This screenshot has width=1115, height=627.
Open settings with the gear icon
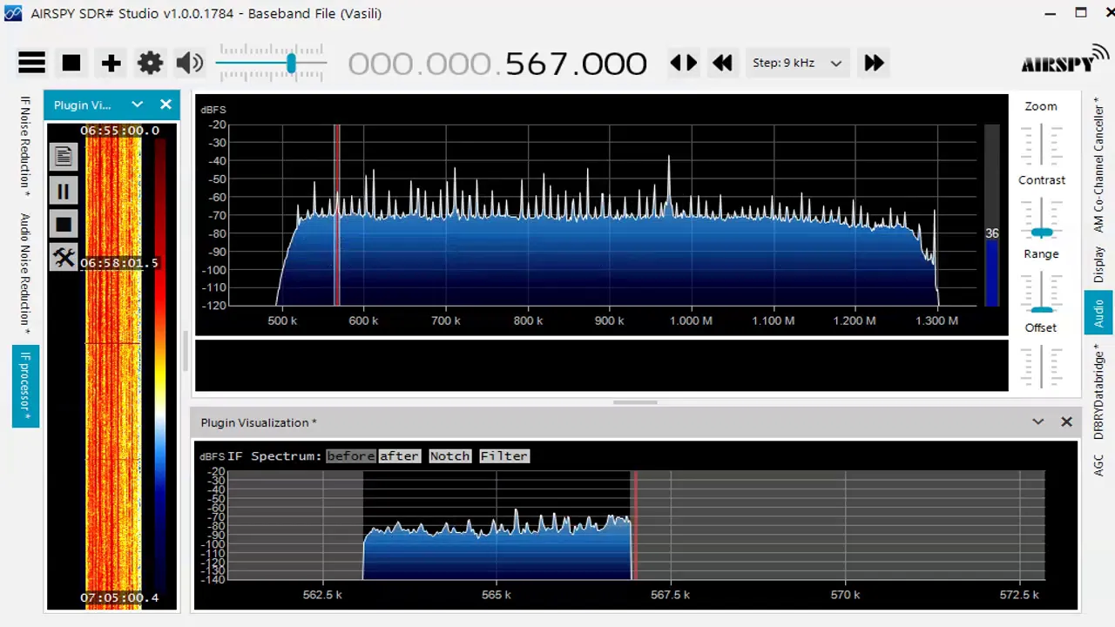pos(150,63)
